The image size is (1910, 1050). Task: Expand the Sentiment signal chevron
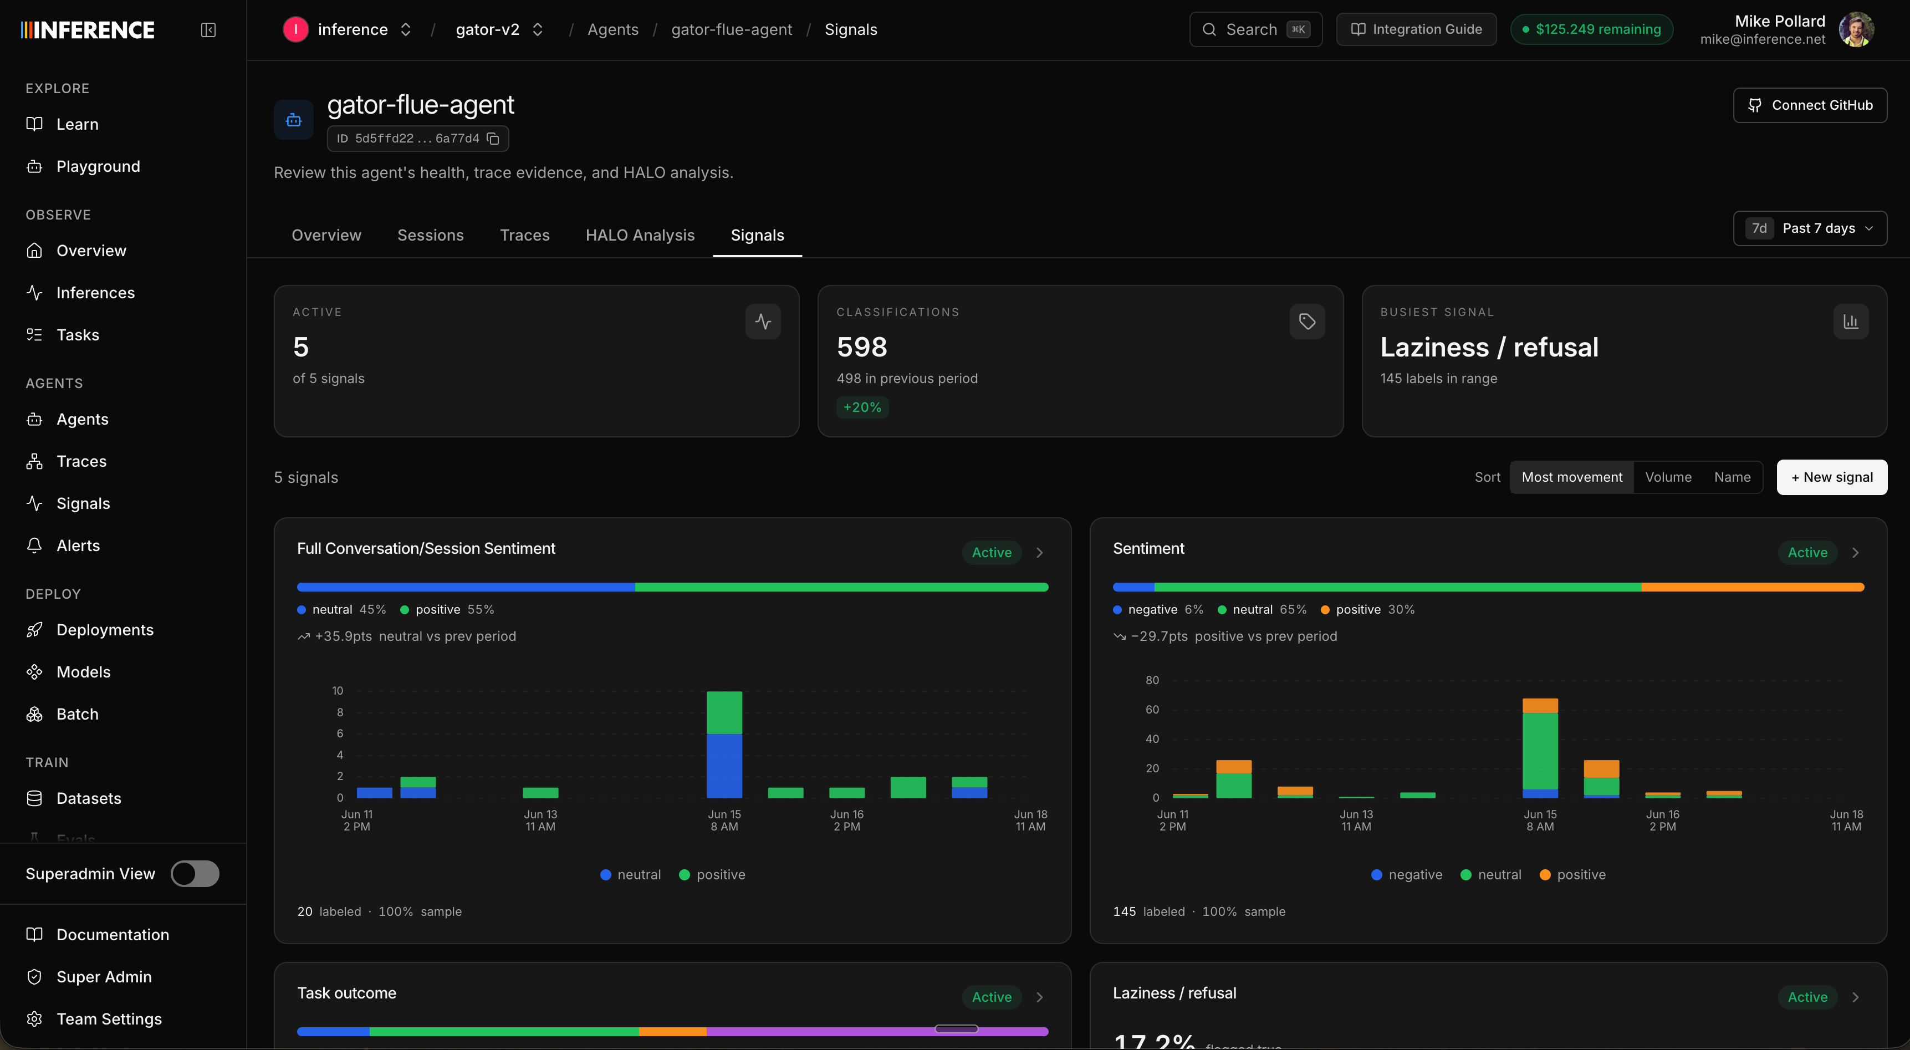[1855, 553]
